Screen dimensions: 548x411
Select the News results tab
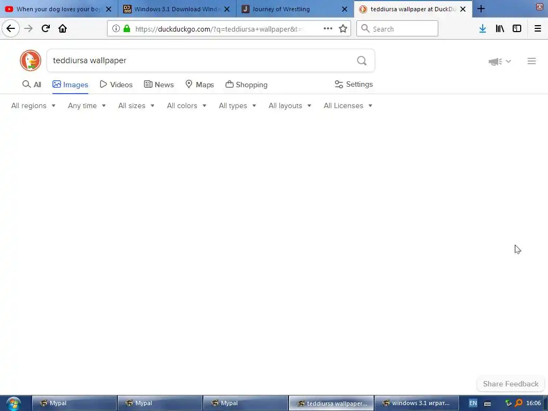coord(158,85)
